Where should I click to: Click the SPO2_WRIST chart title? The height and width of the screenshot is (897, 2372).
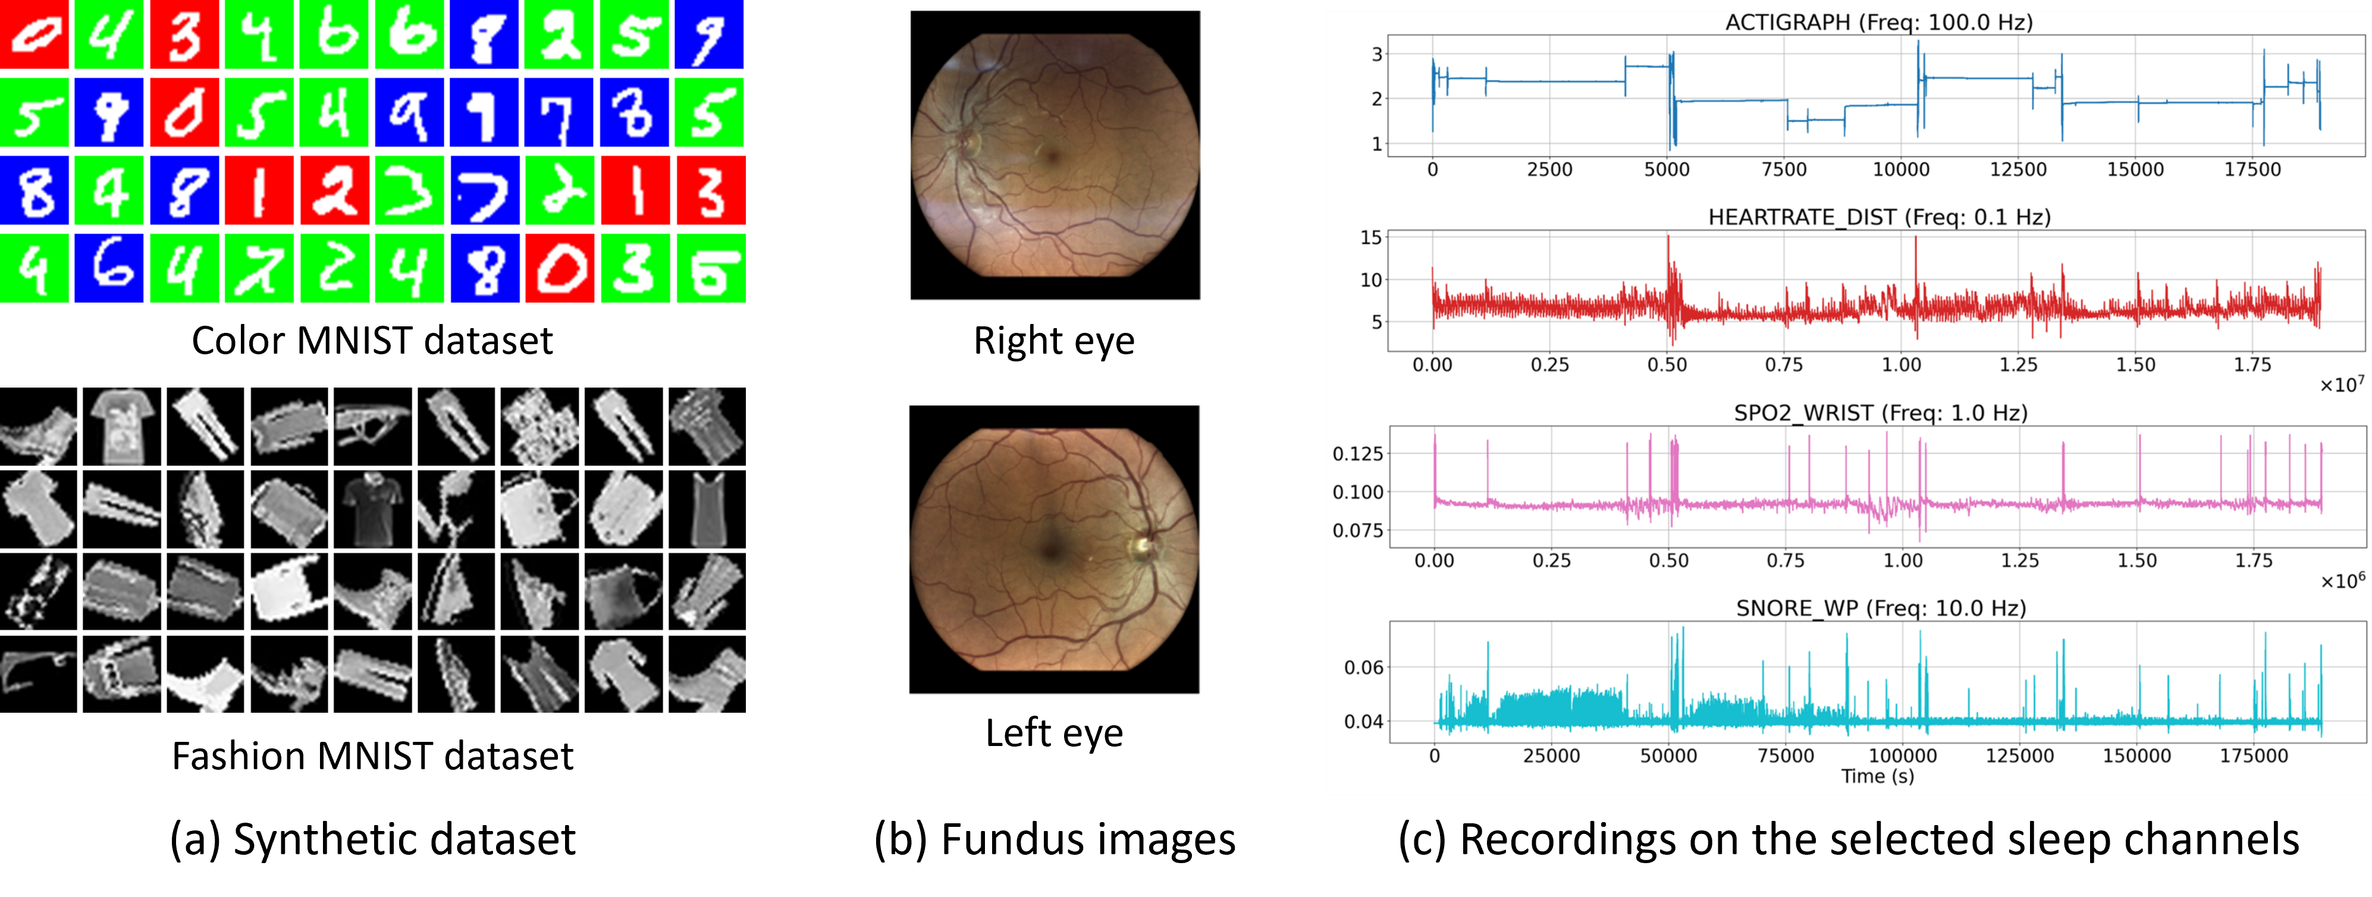[x=1880, y=413]
